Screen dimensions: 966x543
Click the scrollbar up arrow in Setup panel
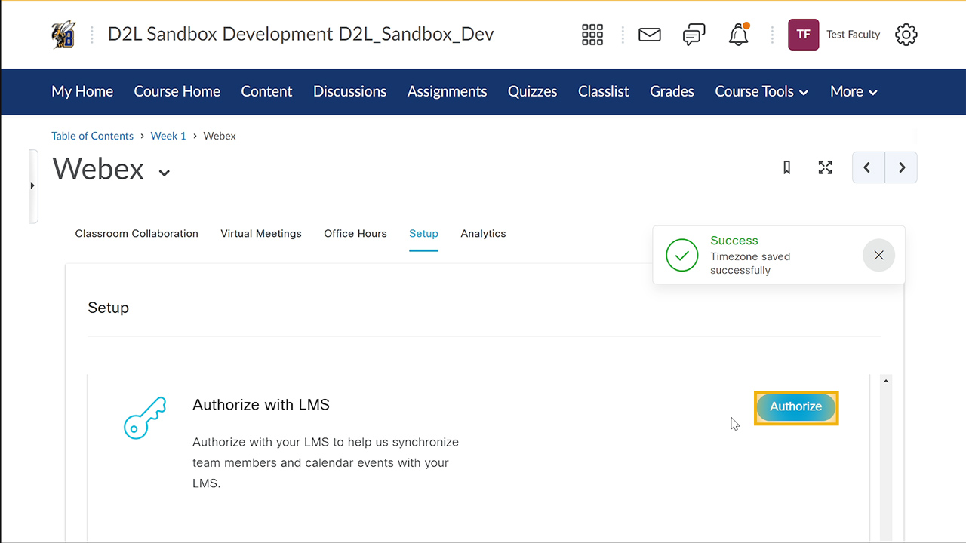pyautogui.click(x=886, y=381)
